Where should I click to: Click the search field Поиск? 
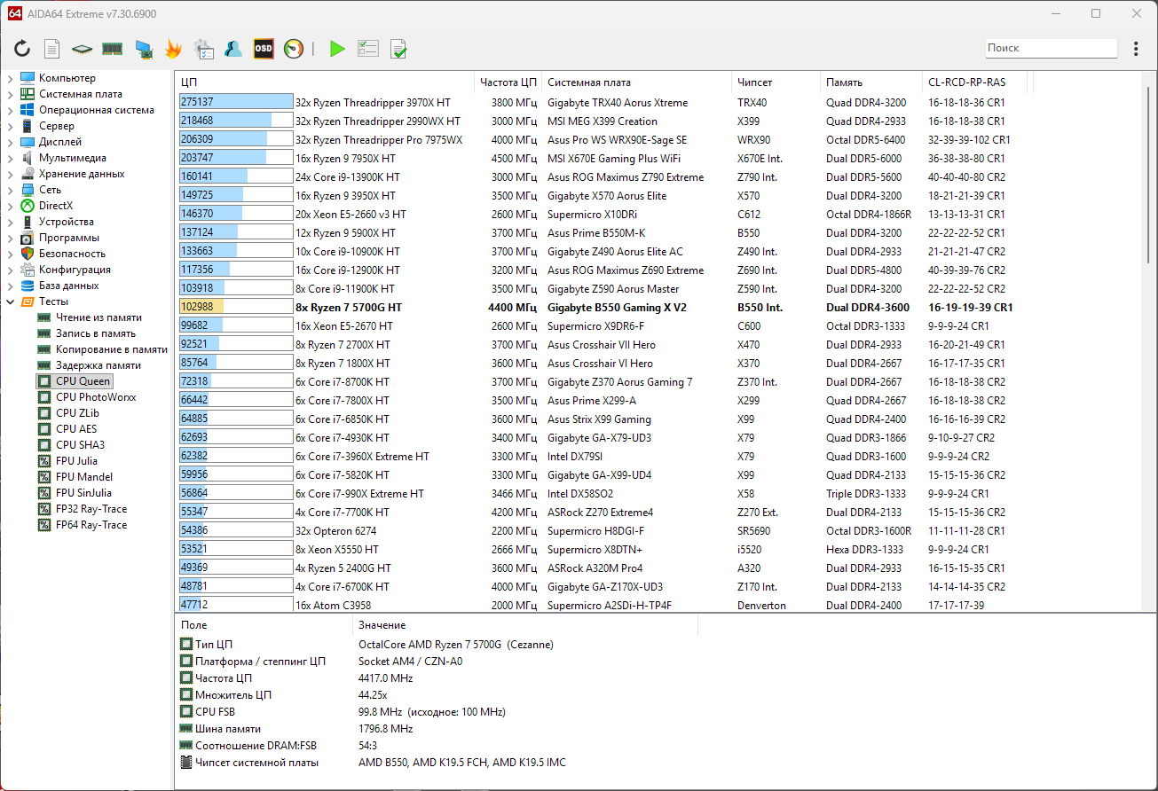1051,48
